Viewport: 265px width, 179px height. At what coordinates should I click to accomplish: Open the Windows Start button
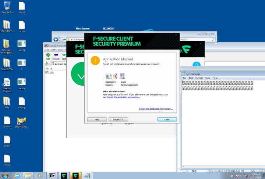tap(5, 176)
